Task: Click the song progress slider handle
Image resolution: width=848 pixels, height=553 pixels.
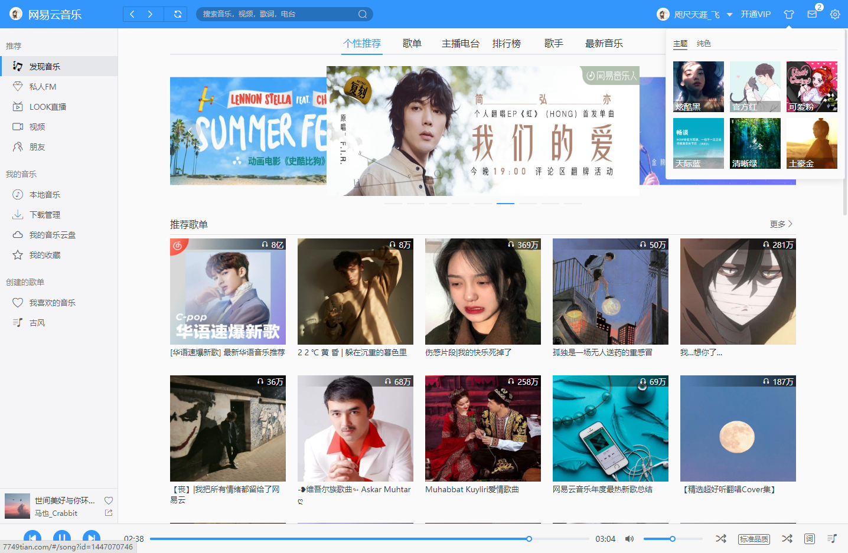Action: coord(529,539)
